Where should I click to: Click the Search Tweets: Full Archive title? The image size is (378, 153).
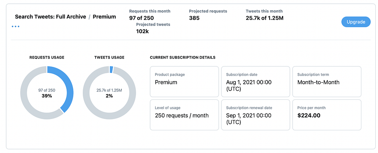click(50, 17)
